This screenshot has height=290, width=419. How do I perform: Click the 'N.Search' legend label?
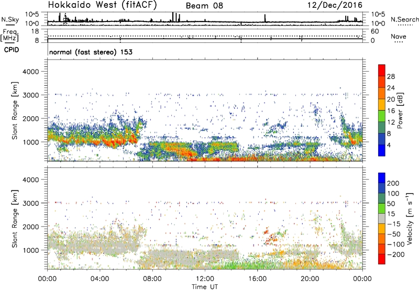[x=404, y=19]
